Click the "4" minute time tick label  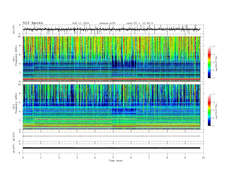(95, 158)
